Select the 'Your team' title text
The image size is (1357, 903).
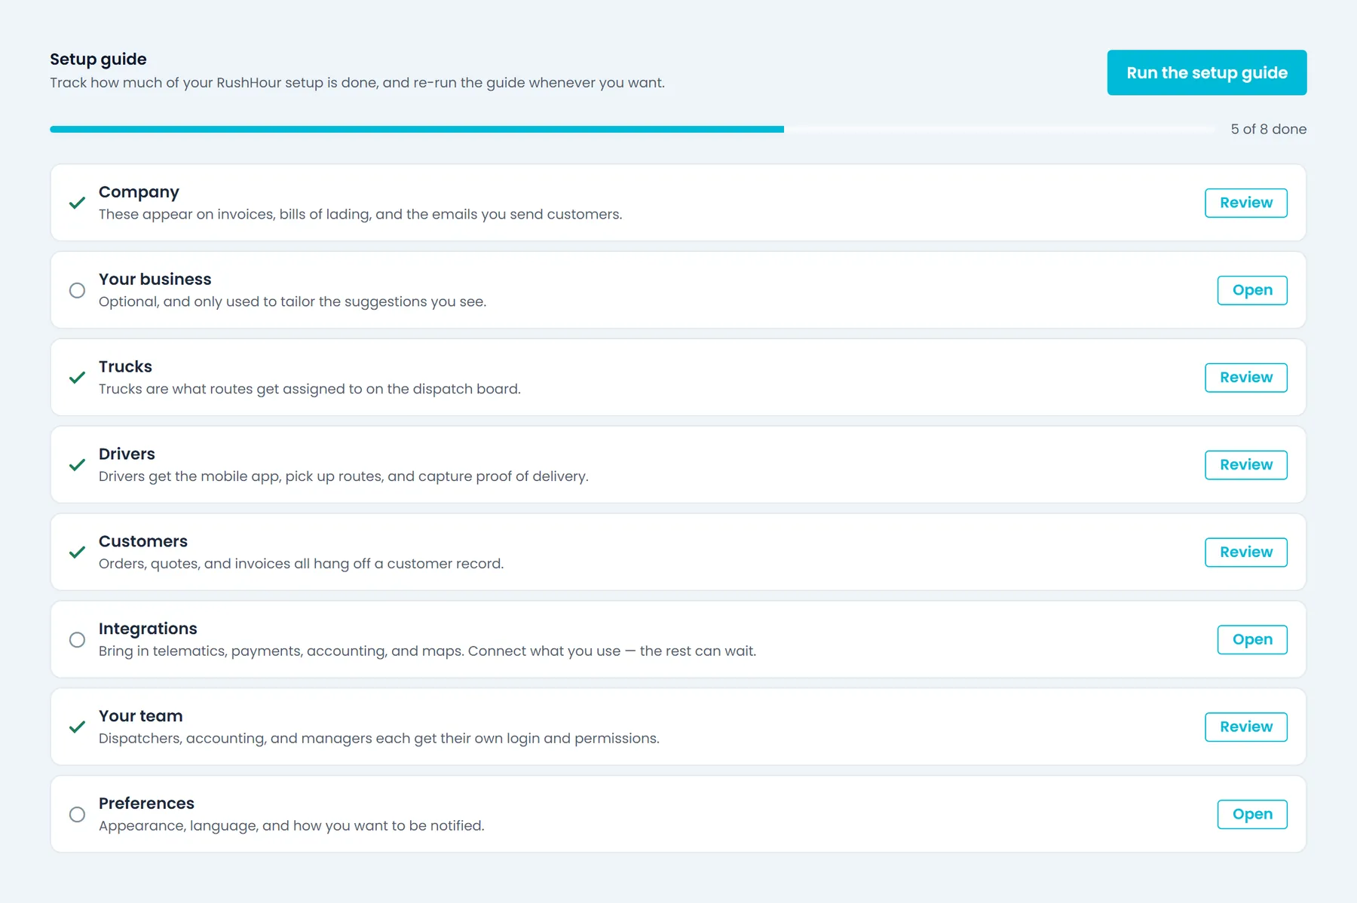[x=141, y=716]
